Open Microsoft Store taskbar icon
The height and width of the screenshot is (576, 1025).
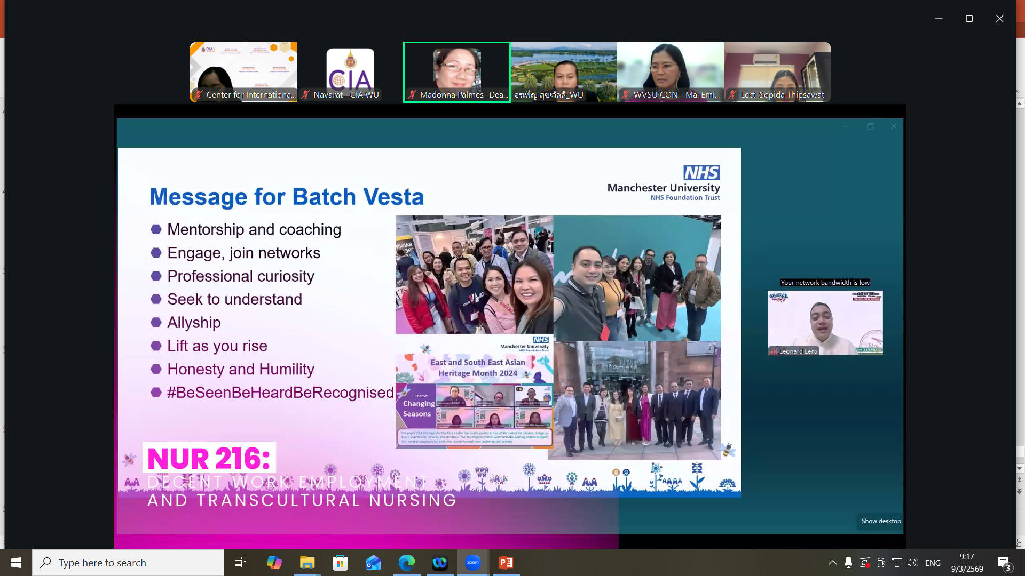[x=340, y=563]
